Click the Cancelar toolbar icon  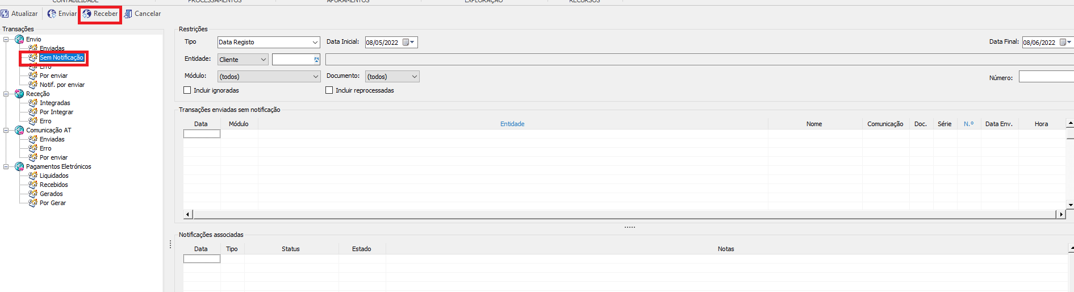[128, 14]
